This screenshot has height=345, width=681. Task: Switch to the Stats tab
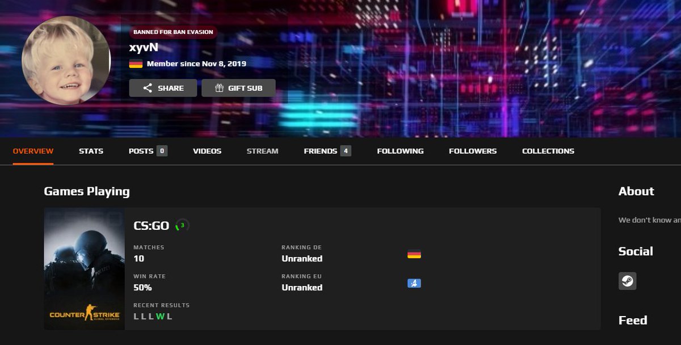91,151
